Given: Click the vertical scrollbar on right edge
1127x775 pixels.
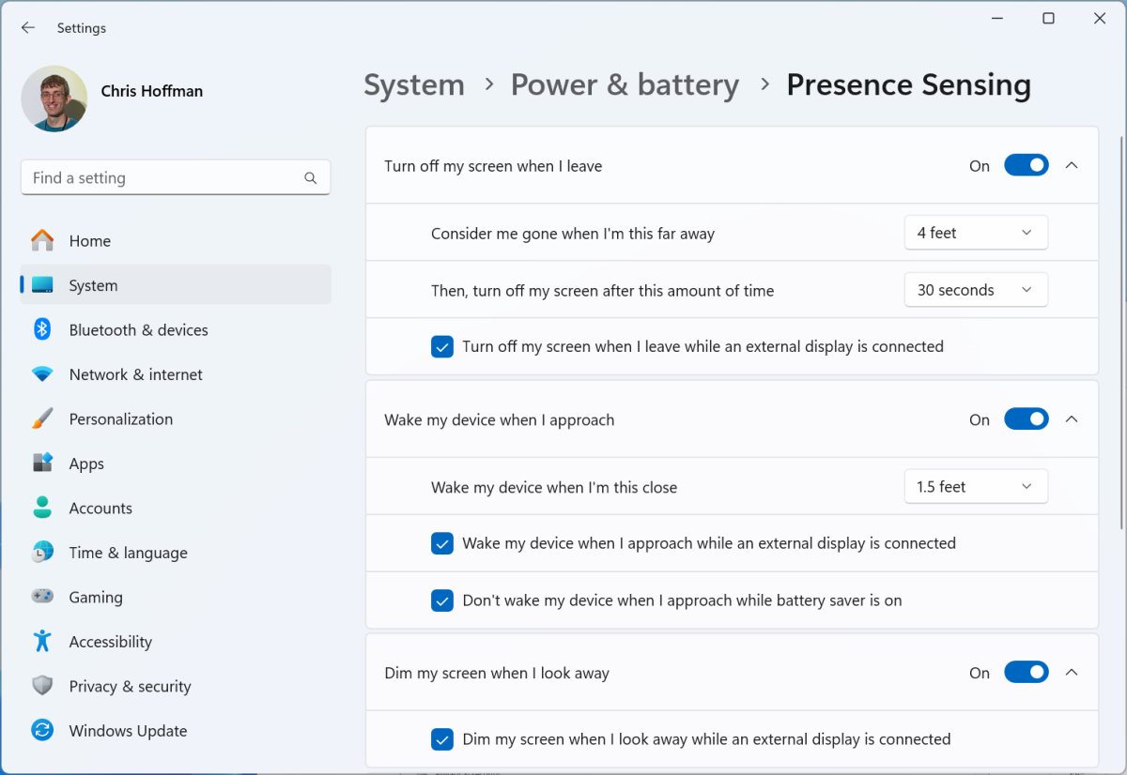Looking at the screenshot, I should coord(1120,328).
